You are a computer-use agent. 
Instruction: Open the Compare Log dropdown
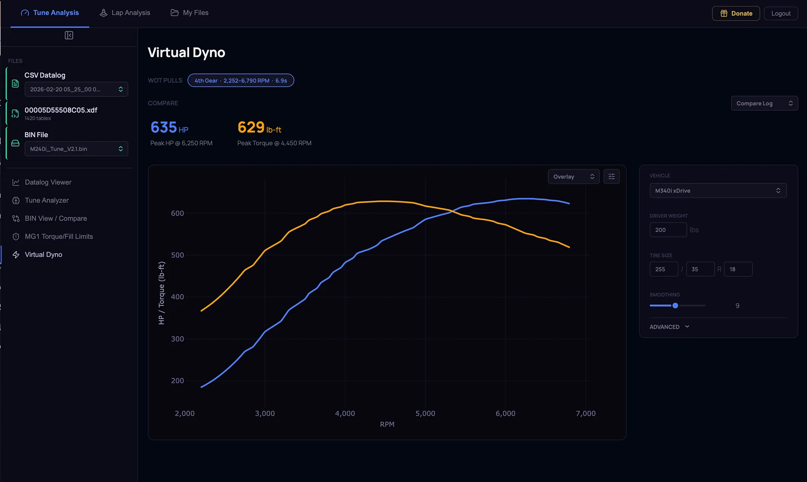pyautogui.click(x=765, y=103)
